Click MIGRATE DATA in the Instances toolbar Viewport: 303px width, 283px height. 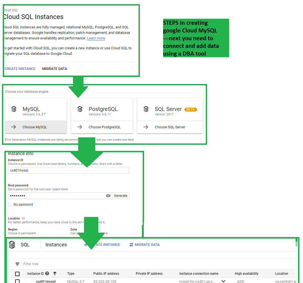pyautogui.click(x=145, y=245)
